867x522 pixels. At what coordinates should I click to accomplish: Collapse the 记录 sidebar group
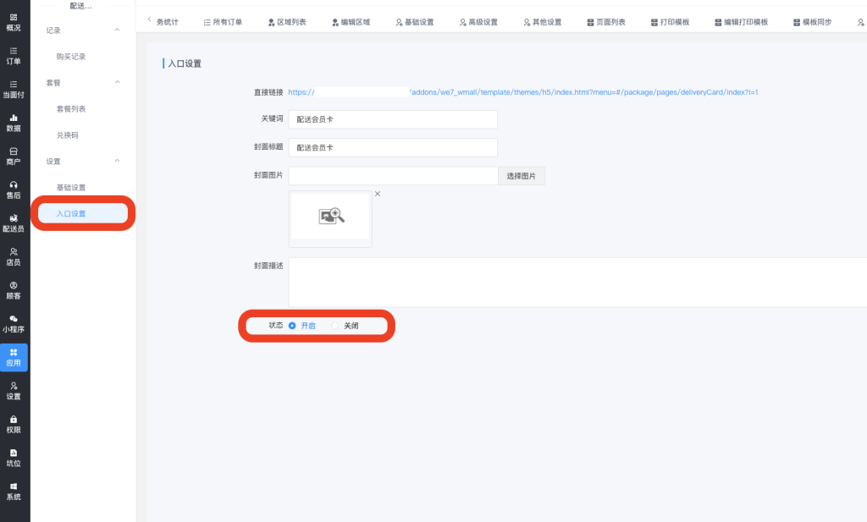pyautogui.click(x=117, y=30)
